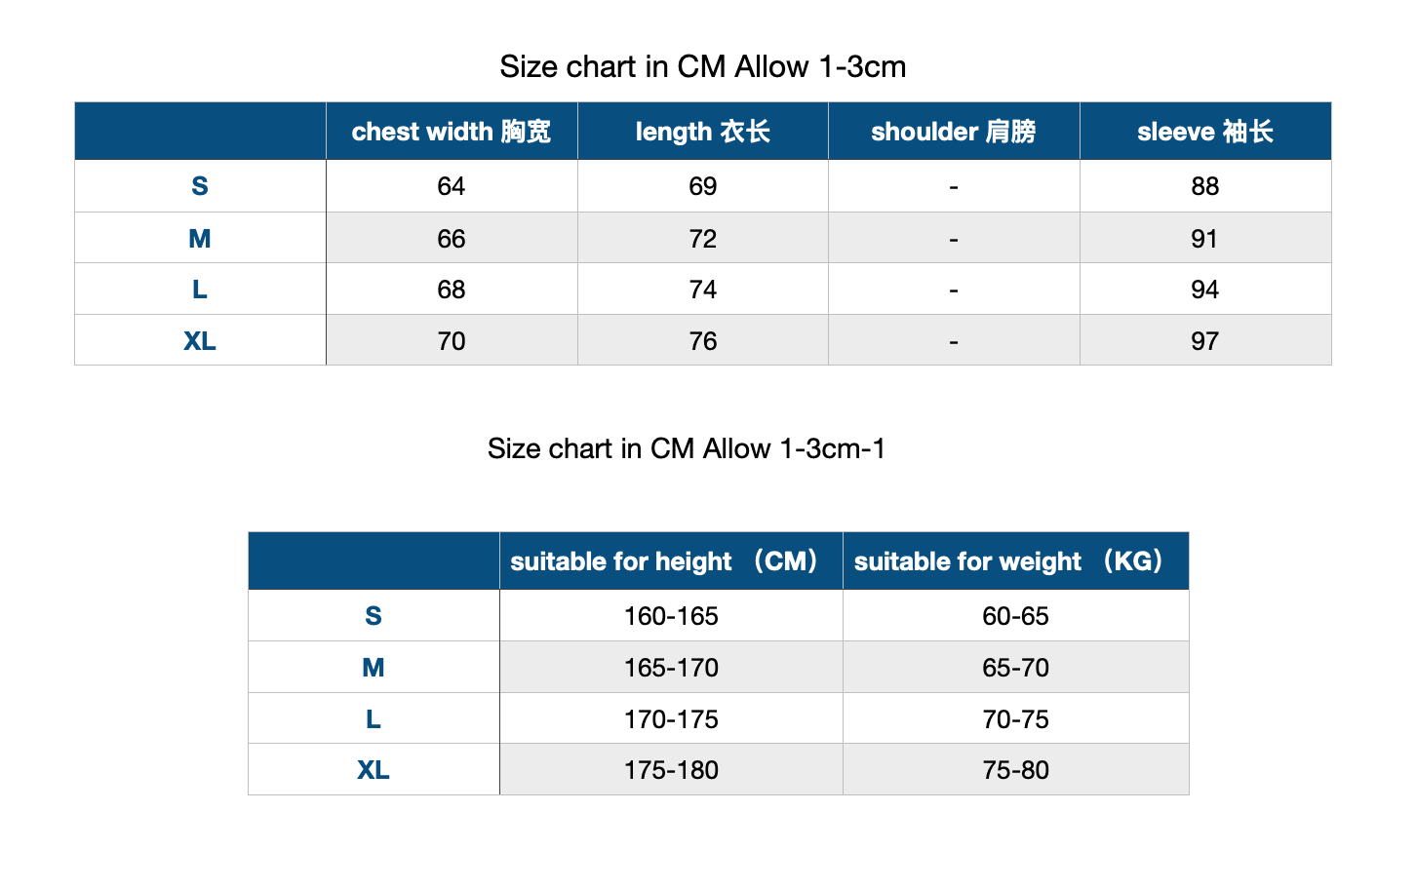The image size is (1416, 889).
Task: Click title 'Size chart in CM Allow 1-3cm'
Action: pyautogui.click(x=703, y=66)
